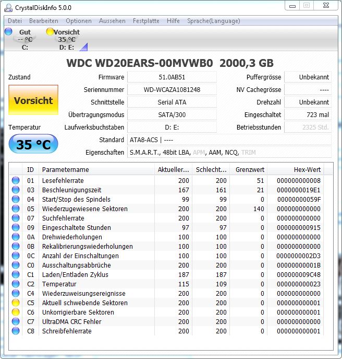Click the blue status icon for Lesefehlerrate

(x=16, y=180)
